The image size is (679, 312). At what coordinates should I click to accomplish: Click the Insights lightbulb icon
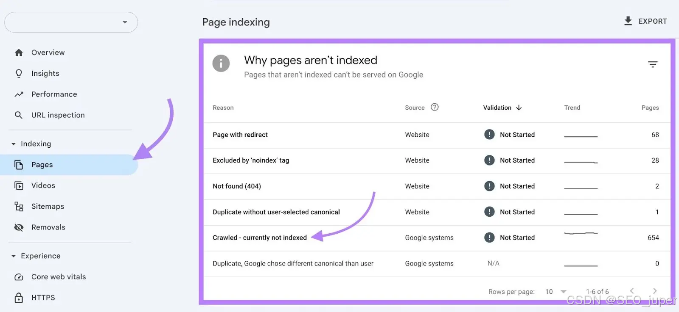(19, 73)
